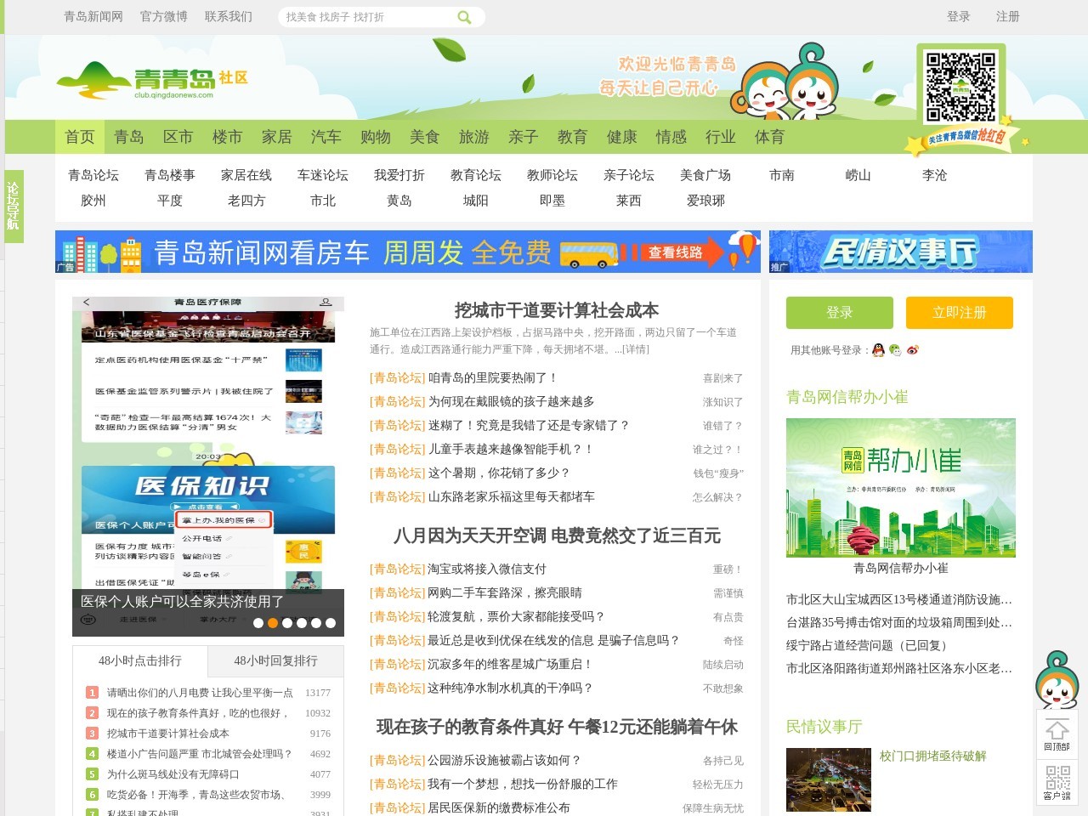Viewport: 1088px width, 816px height.
Task: Select the last carousel indicator dot
Action: point(331,623)
